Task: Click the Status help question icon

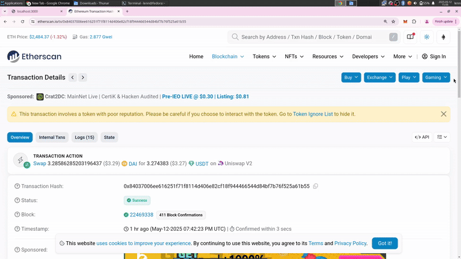Action: (x=17, y=200)
